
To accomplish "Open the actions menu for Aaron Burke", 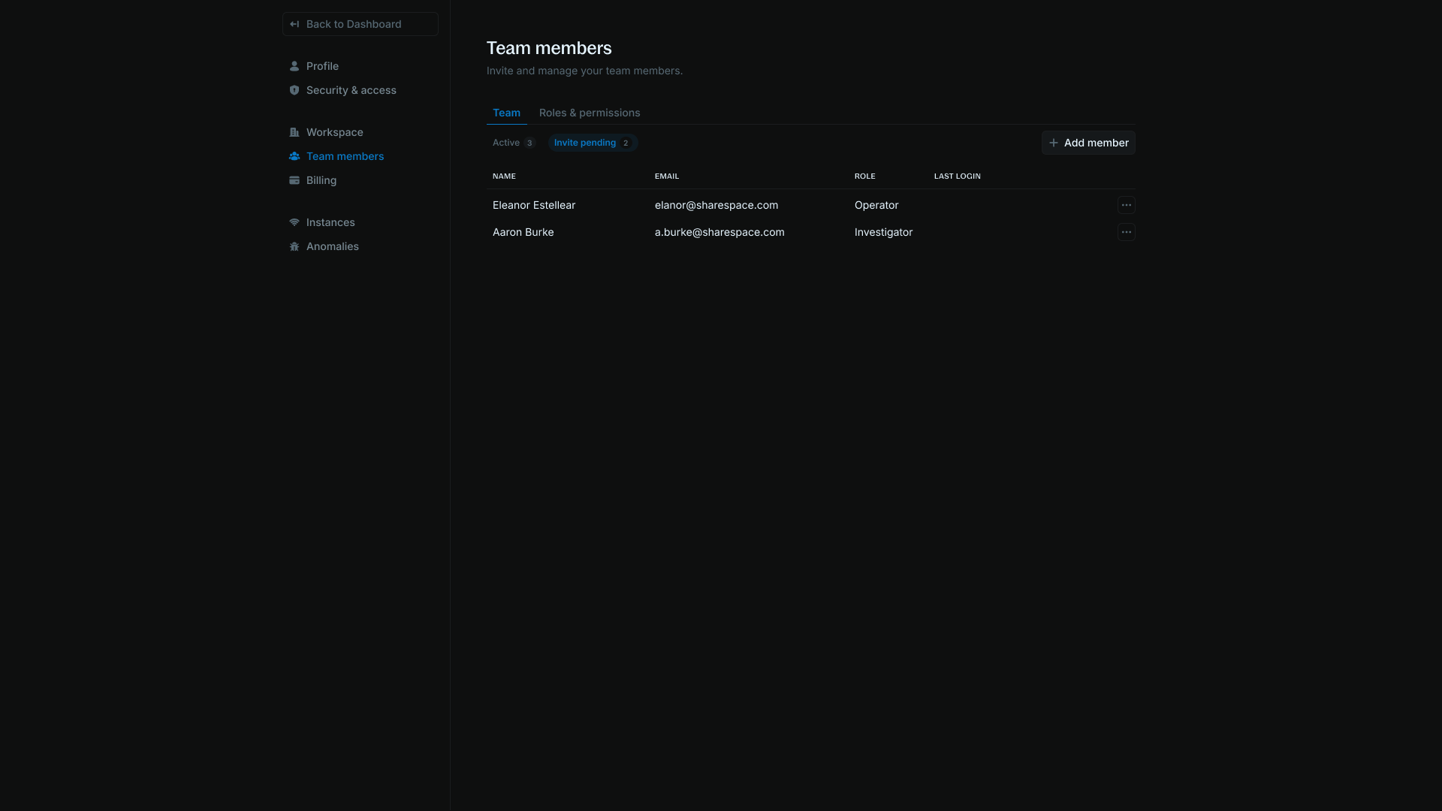I will coord(1127,232).
